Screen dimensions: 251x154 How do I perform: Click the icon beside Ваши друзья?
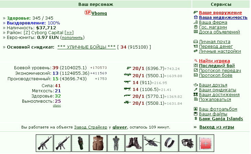196,85
